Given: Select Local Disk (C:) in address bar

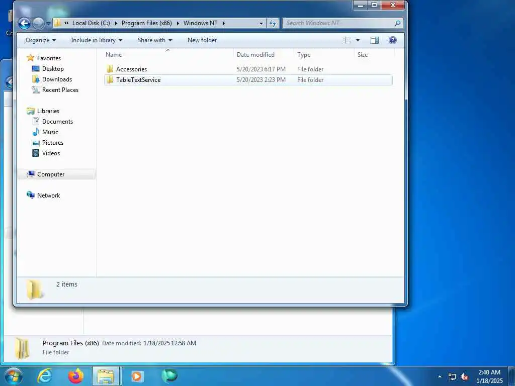Looking at the screenshot, I should tap(91, 23).
